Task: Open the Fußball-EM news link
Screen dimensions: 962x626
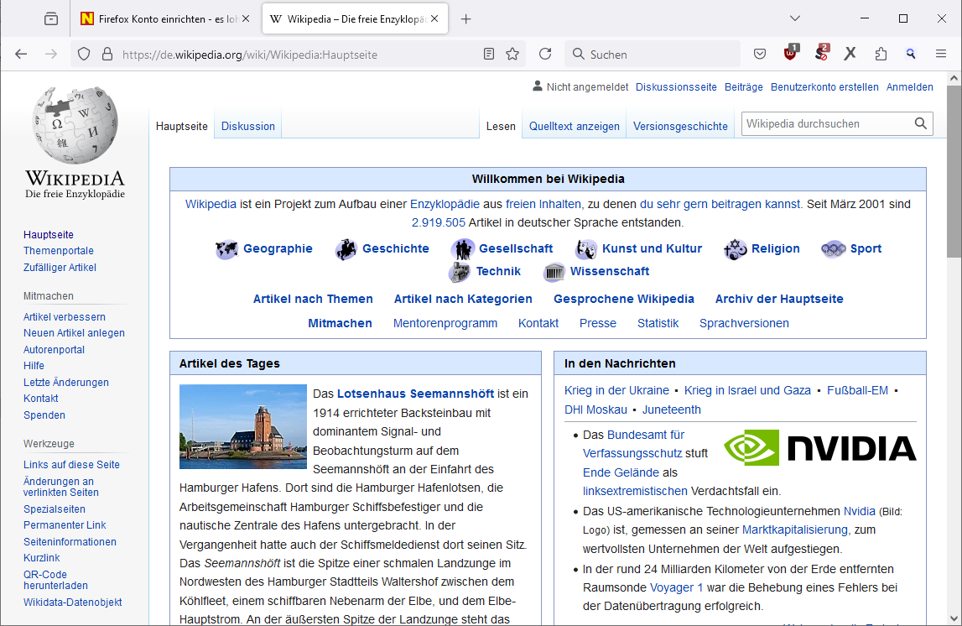Action: pyautogui.click(x=857, y=390)
